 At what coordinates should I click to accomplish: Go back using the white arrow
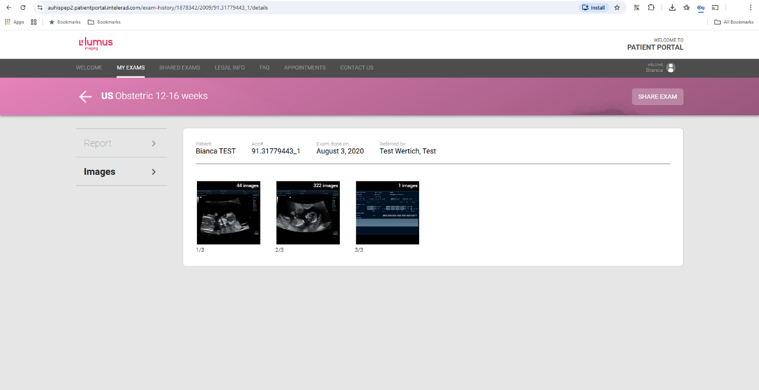[85, 97]
